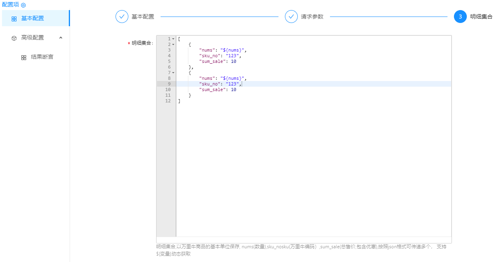Click the checkmark circle for step 基本配置
The height and width of the screenshot is (262, 499).
122,17
